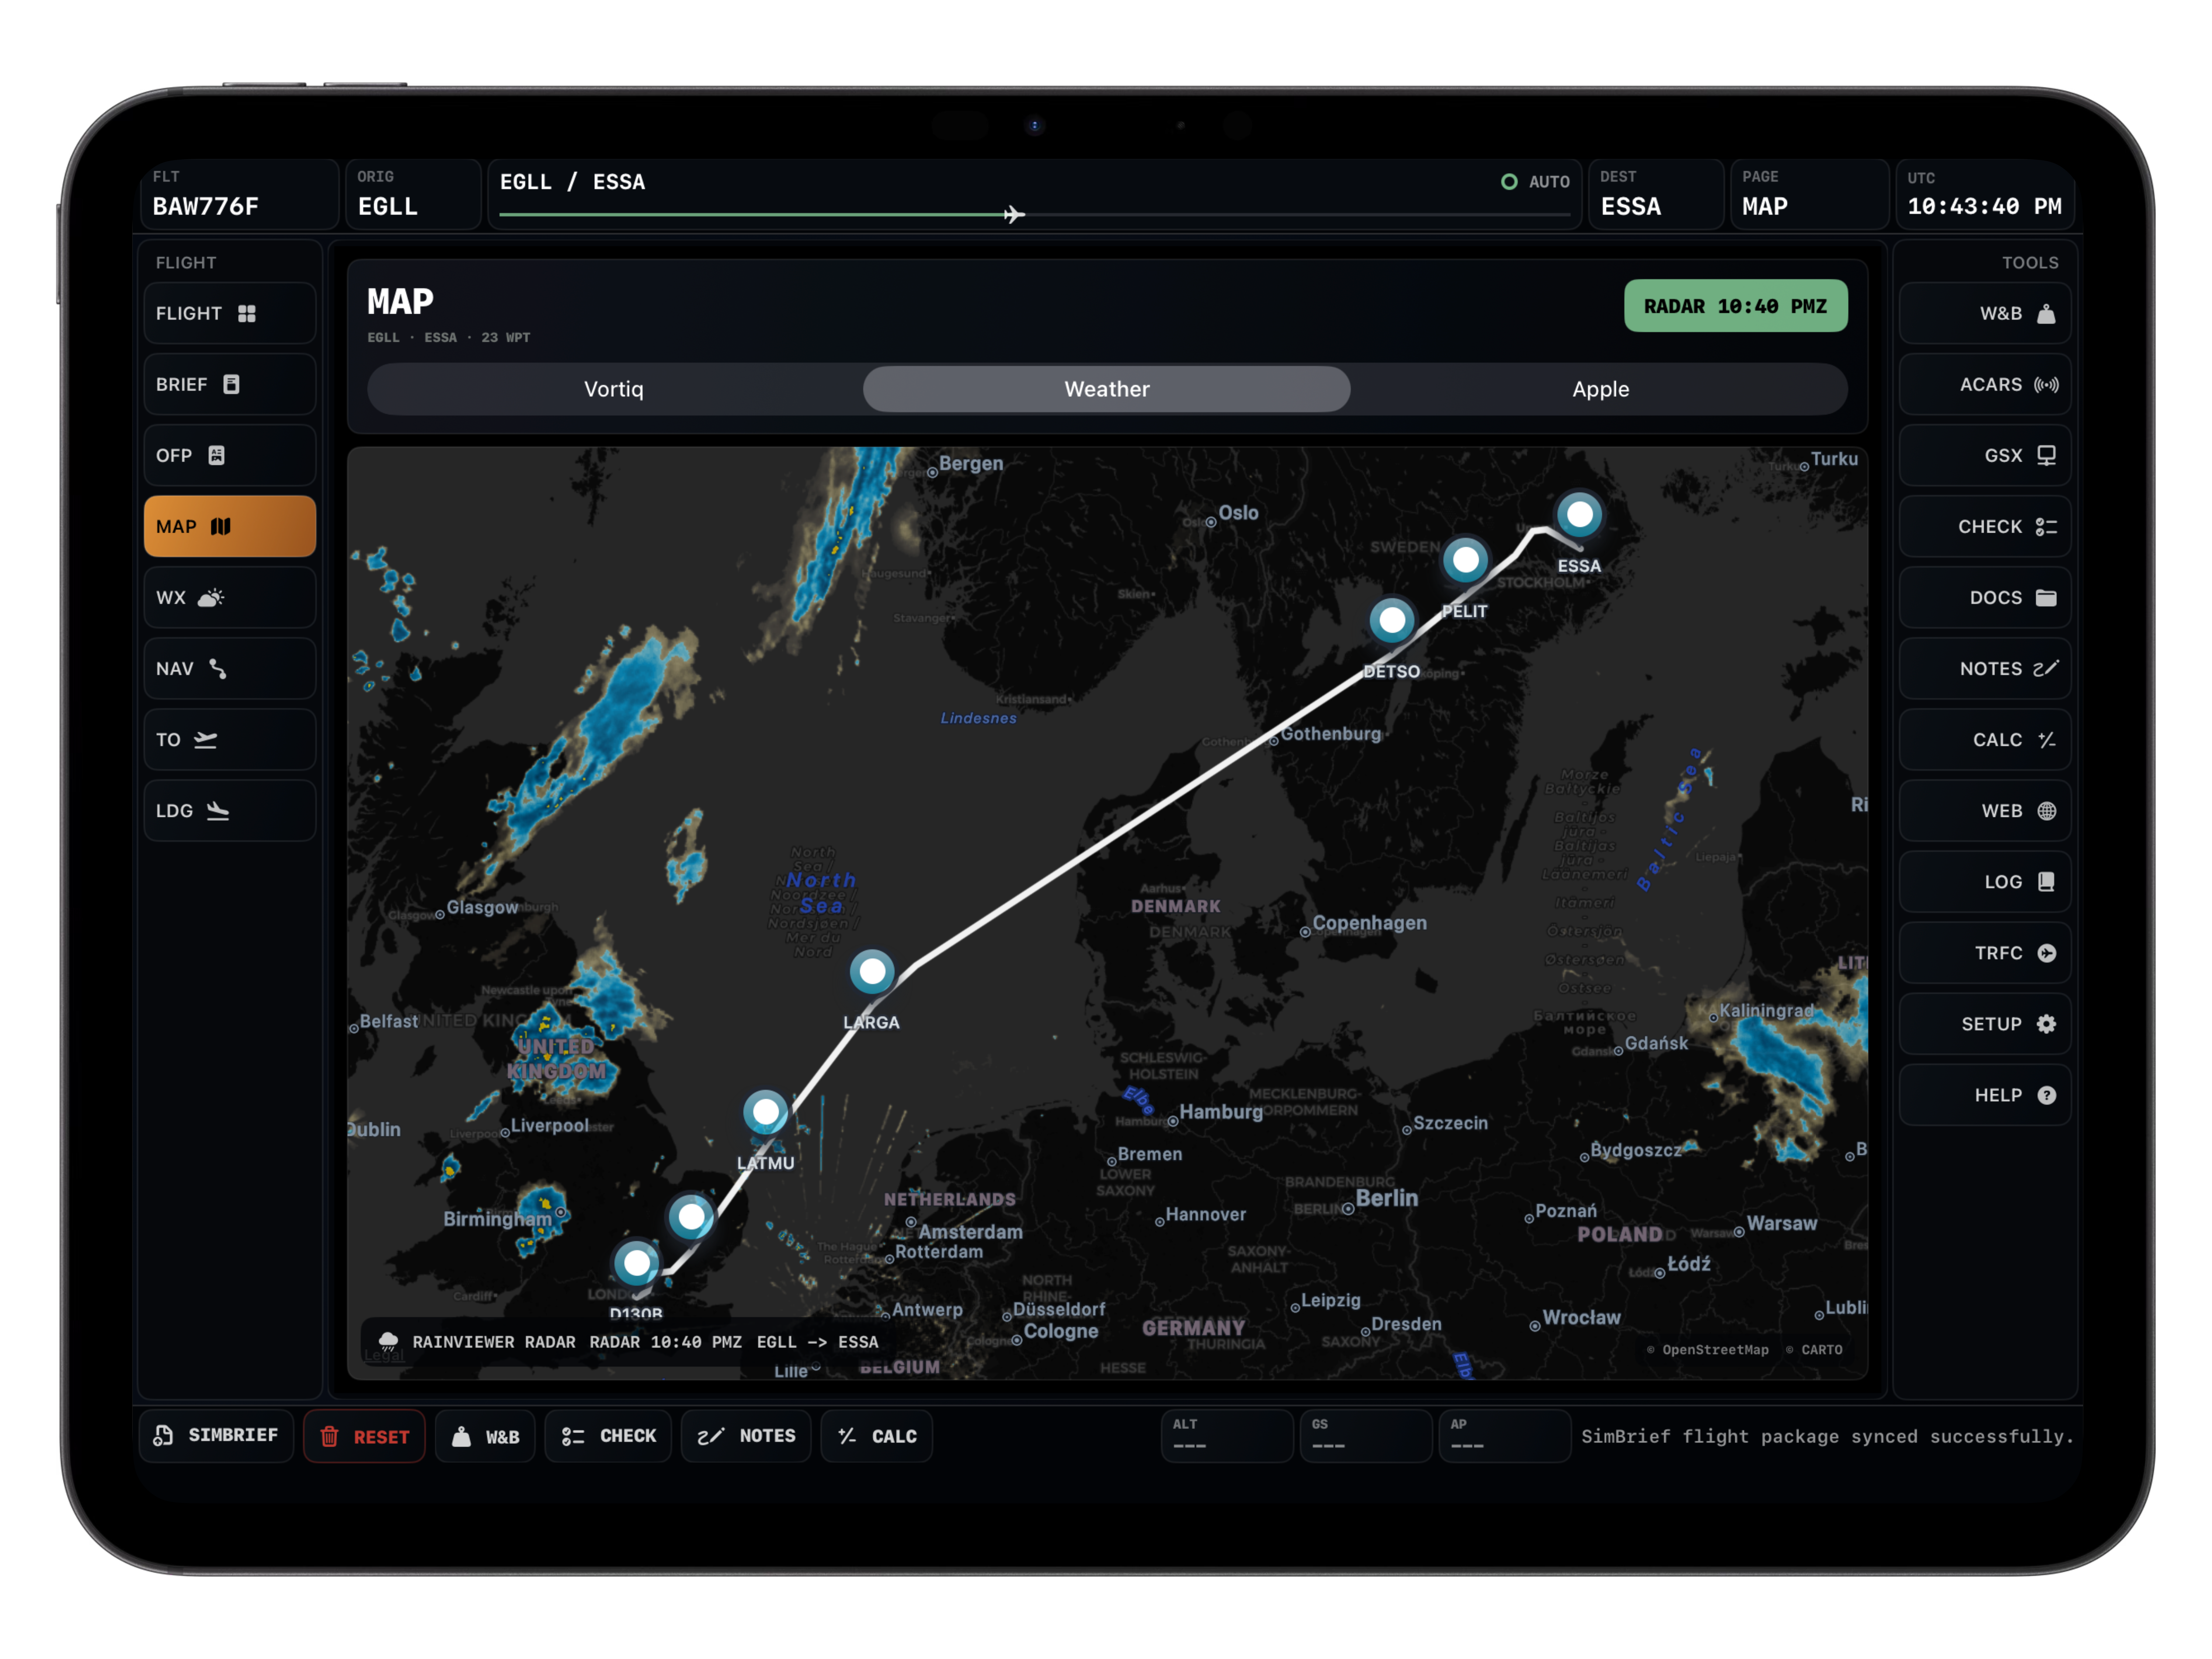Click the DEST ESSA header field
The height and width of the screenshot is (1659, 2212).
1656,195
